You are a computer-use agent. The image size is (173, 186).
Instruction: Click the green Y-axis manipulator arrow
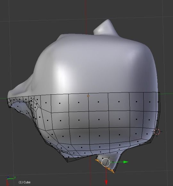(x=126, y=162)
